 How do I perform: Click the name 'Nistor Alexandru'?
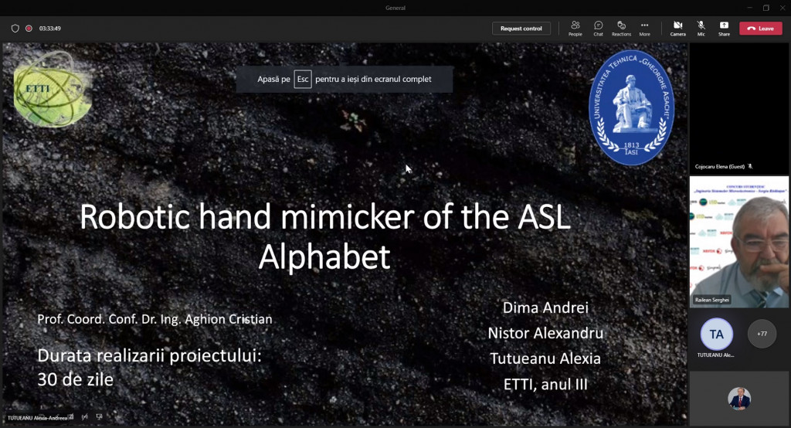[545, 333]
